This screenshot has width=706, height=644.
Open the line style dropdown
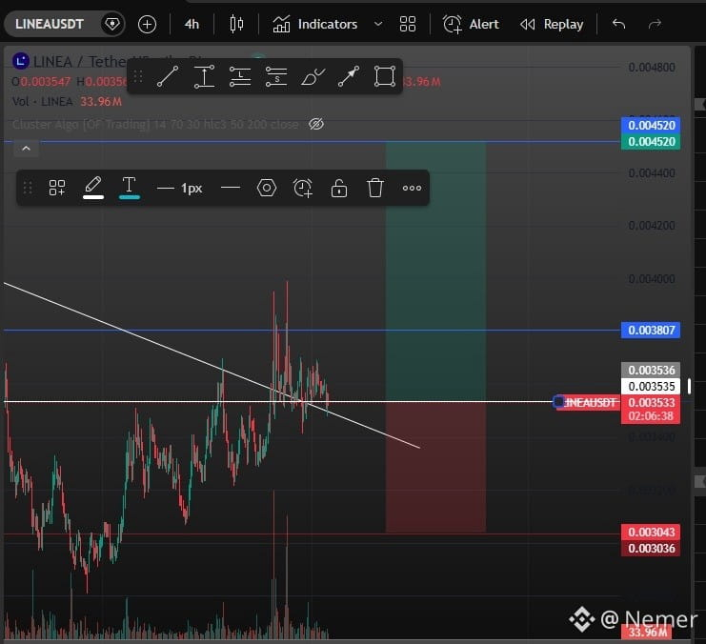click(231, 188)
